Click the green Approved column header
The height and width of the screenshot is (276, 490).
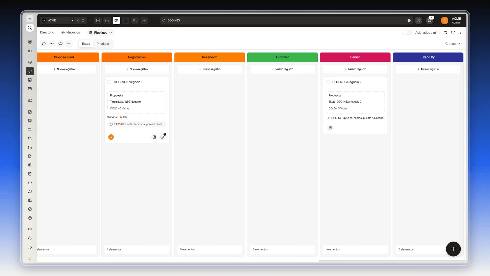pos(283,57)
